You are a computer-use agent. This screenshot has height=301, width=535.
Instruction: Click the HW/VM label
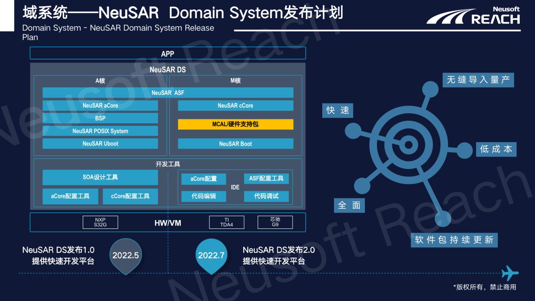pos(168,223)
